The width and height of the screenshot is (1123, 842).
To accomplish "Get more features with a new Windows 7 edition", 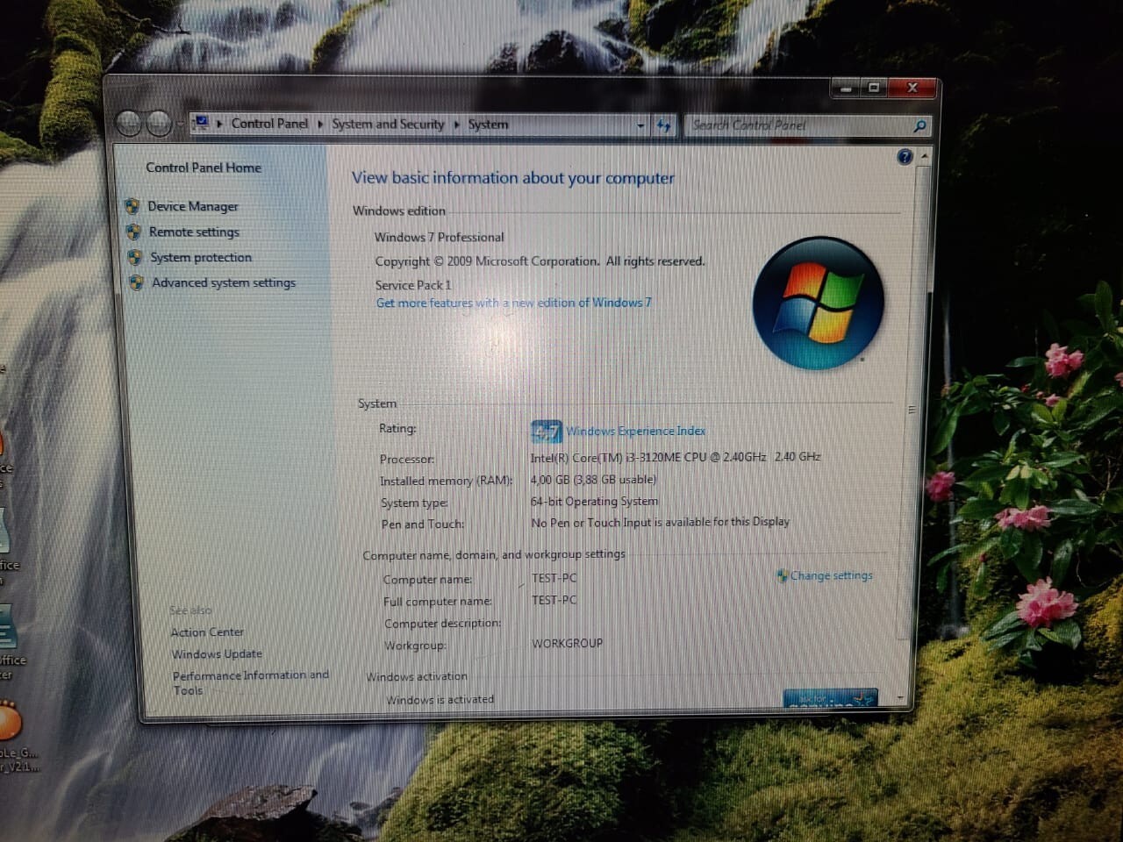I will point(514,303).
